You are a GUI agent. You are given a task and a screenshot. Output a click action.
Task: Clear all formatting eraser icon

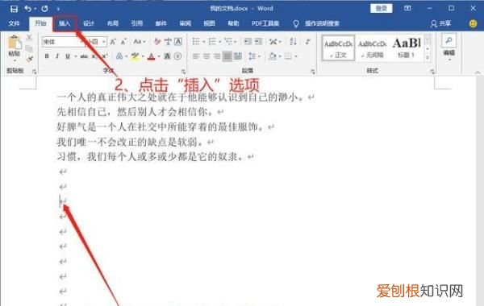[x=157, y=42]
